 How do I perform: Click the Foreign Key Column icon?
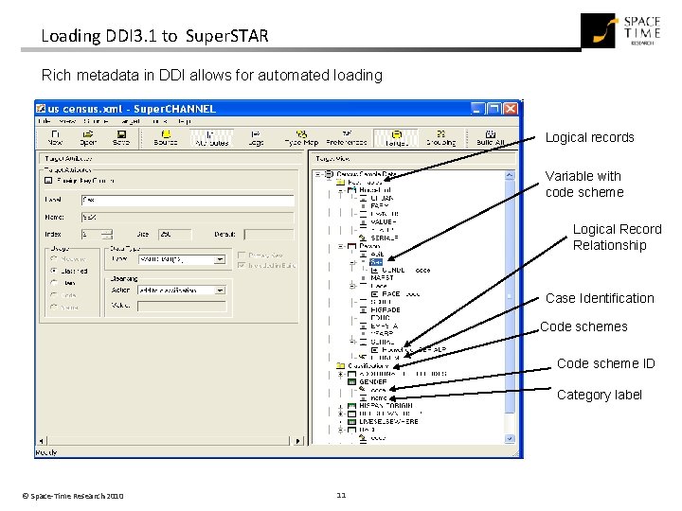tap(48, 181)
